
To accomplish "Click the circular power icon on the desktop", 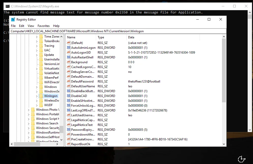I will [x=242, y=159].
